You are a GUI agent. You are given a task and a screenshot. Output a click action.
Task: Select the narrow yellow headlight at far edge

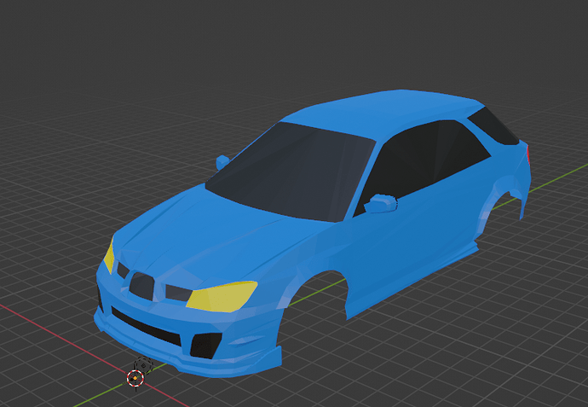(110, 255)
